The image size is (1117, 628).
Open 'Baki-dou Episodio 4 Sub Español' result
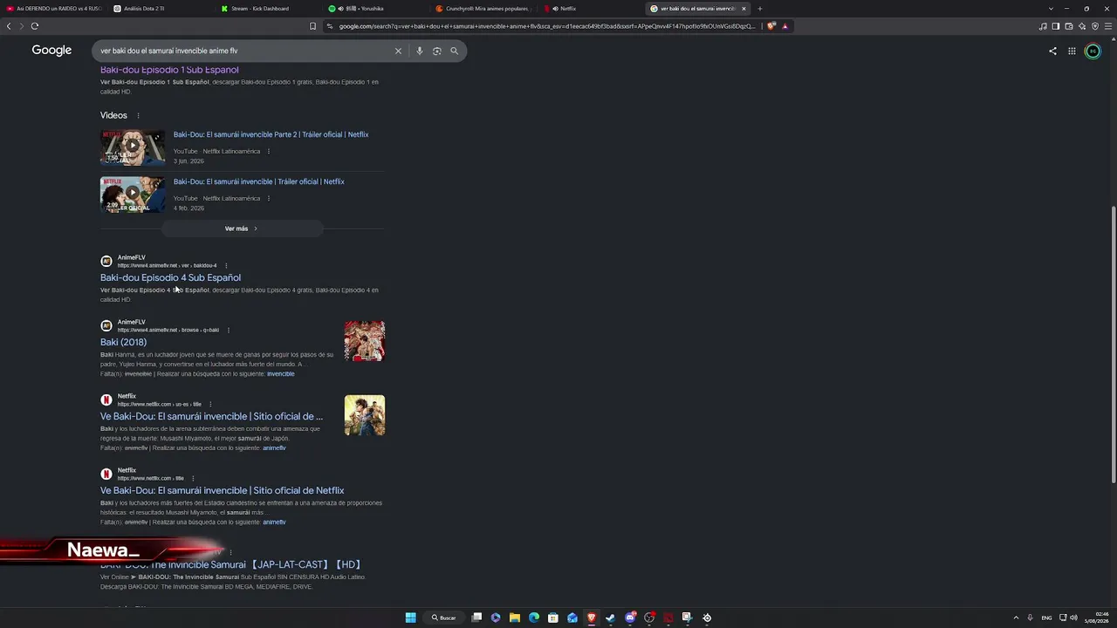click(x=170, y=277)
